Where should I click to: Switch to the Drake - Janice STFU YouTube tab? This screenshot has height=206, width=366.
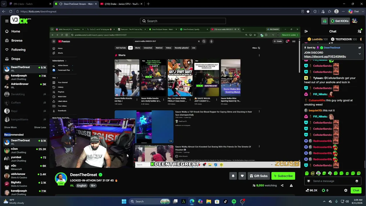(121, 4)
